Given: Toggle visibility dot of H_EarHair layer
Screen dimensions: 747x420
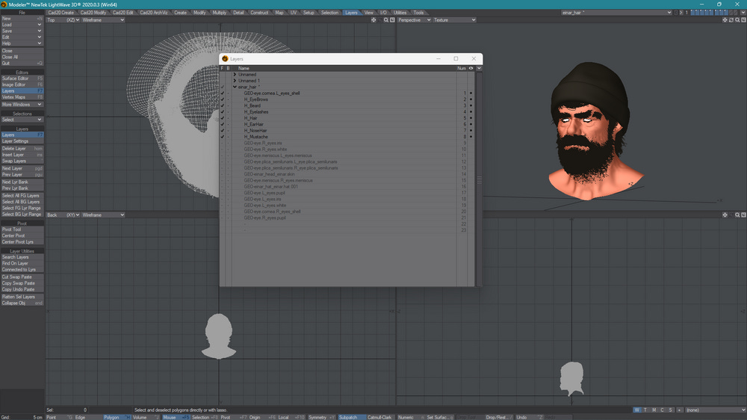Looking at the screenshot, I should (471, 124).
